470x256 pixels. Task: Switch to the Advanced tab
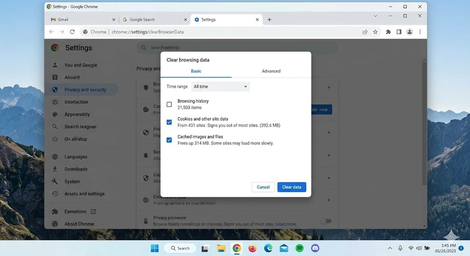[x=271, y=71]
